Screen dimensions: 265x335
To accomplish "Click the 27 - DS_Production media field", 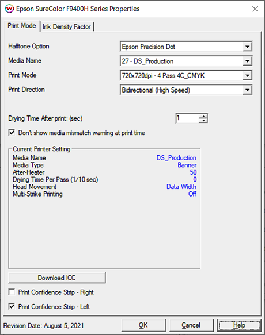I will click(x=186, y=61).
